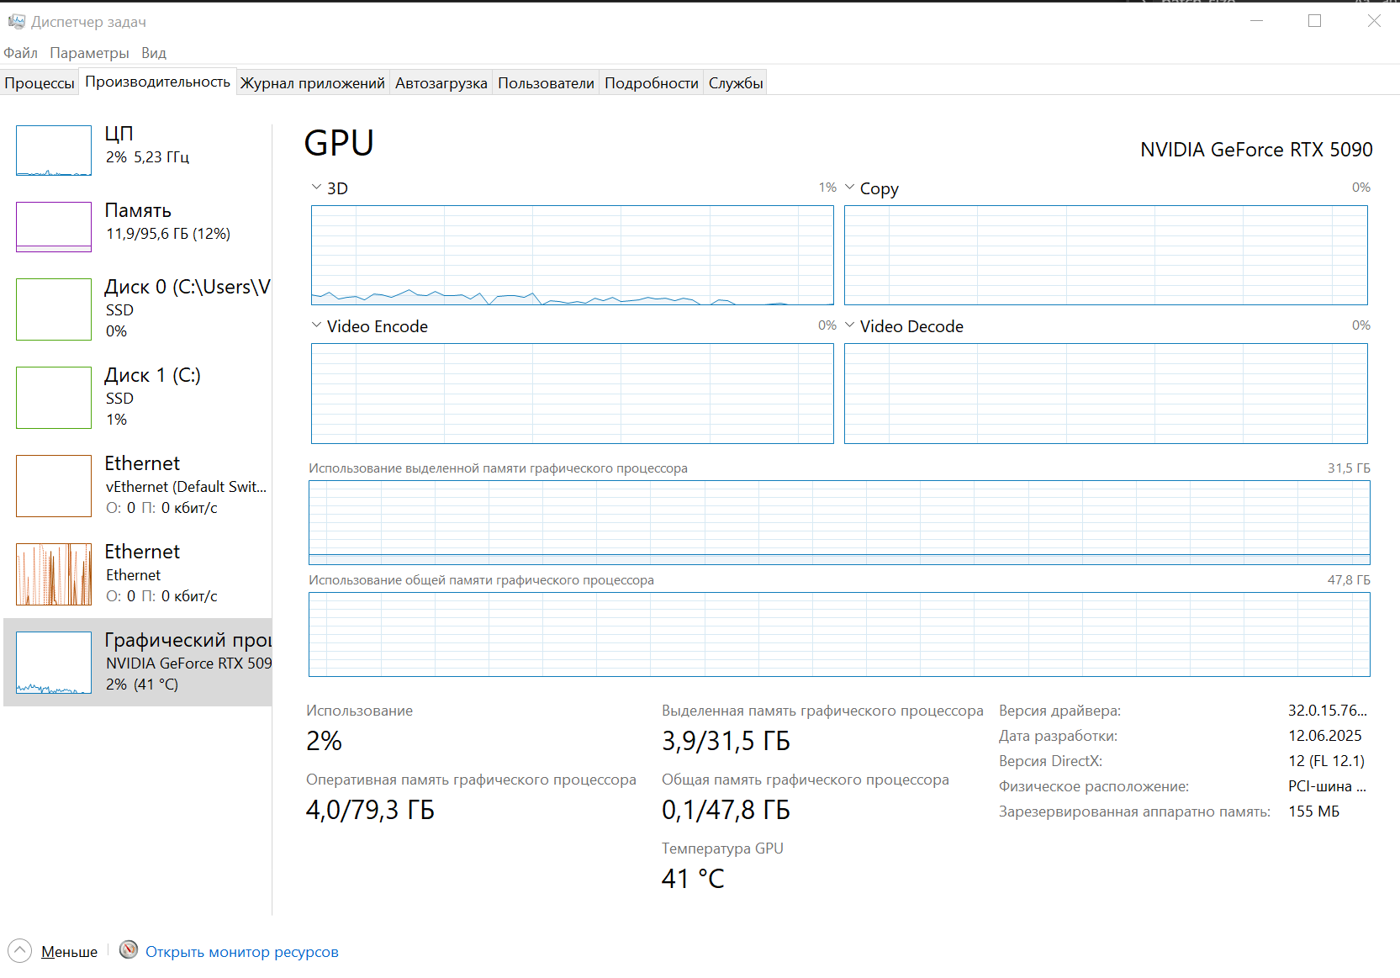The width and height of the screenshot is (1400, 978).
Task: Open the Video Encode engine dropdown
Action: [316, 325]
